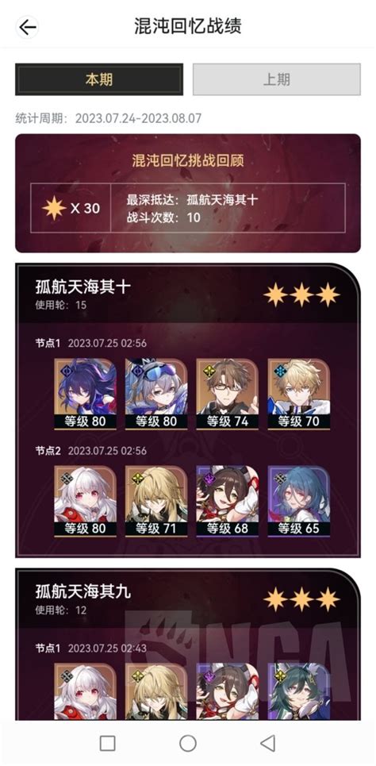Tap the three stars of 孤航天海其十
The image size is (376, 766).
click(x=301, y=294)
